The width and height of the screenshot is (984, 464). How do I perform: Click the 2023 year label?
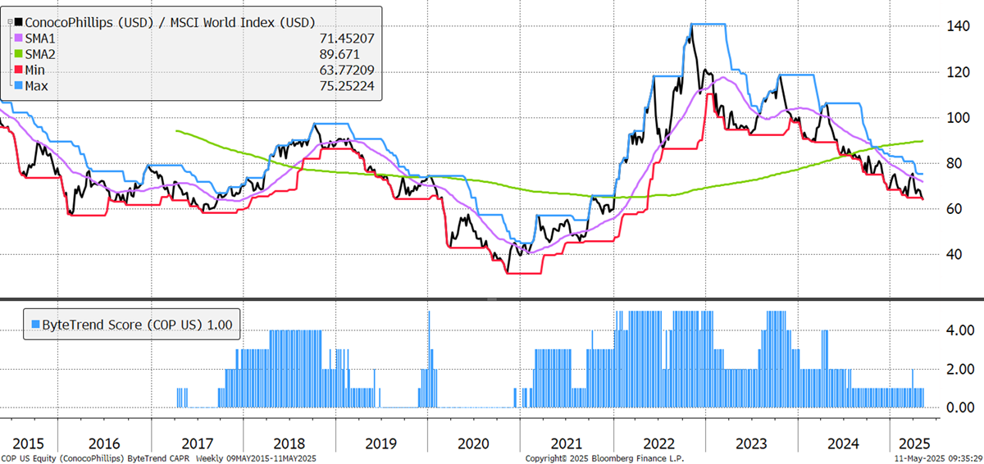tap(751, 442)
